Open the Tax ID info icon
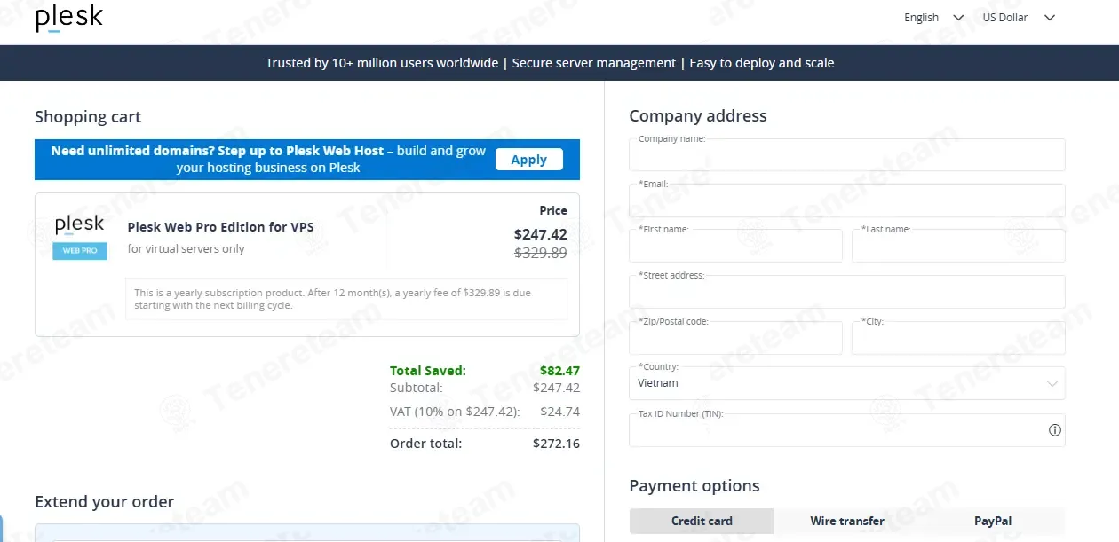 1054,430
